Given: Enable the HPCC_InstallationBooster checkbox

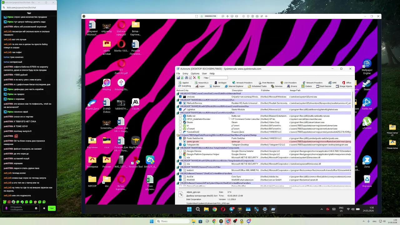Looking at the screenshot, I should click(x=180, y=119).
